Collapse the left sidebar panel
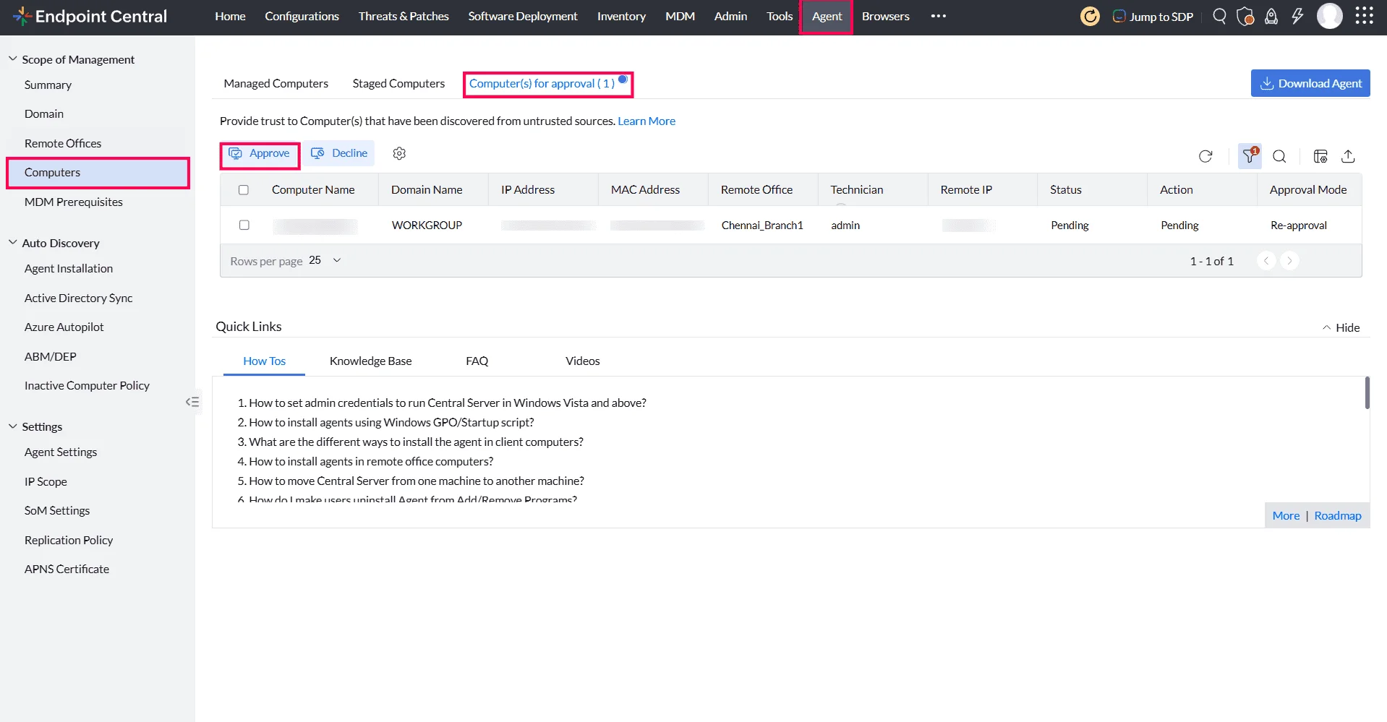This screenshot has height=722, width=1387. (x=192, y=402)
